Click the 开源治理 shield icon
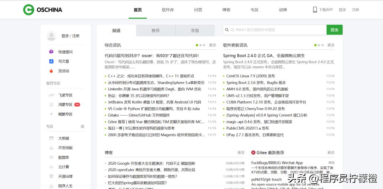The image size is (383, 189). point(51,176)
